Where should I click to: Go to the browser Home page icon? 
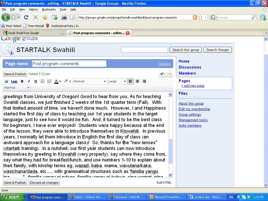point(45,17)
